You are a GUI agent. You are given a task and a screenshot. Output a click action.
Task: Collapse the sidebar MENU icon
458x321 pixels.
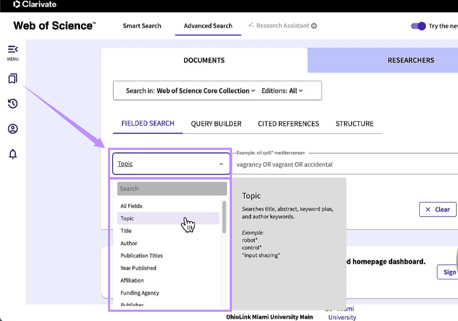13,53
